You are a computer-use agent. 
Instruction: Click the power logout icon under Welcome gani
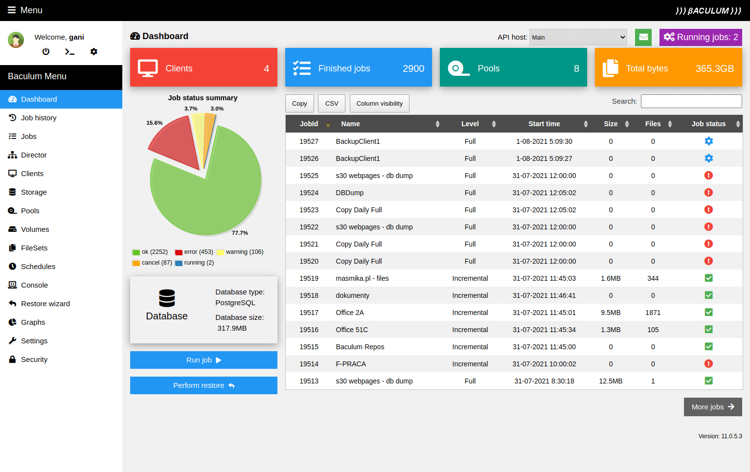coord(45,51)
